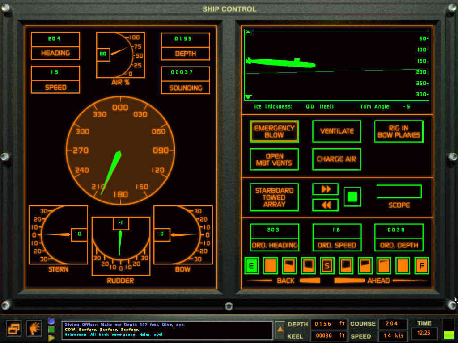This screenshot has width=458, height=343.
Task: Toggle Open MBT Vents
Action: point(274,159)
